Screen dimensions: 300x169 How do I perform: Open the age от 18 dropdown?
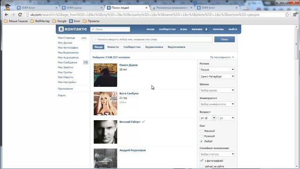pyautogui.click(x=208, y=118)
